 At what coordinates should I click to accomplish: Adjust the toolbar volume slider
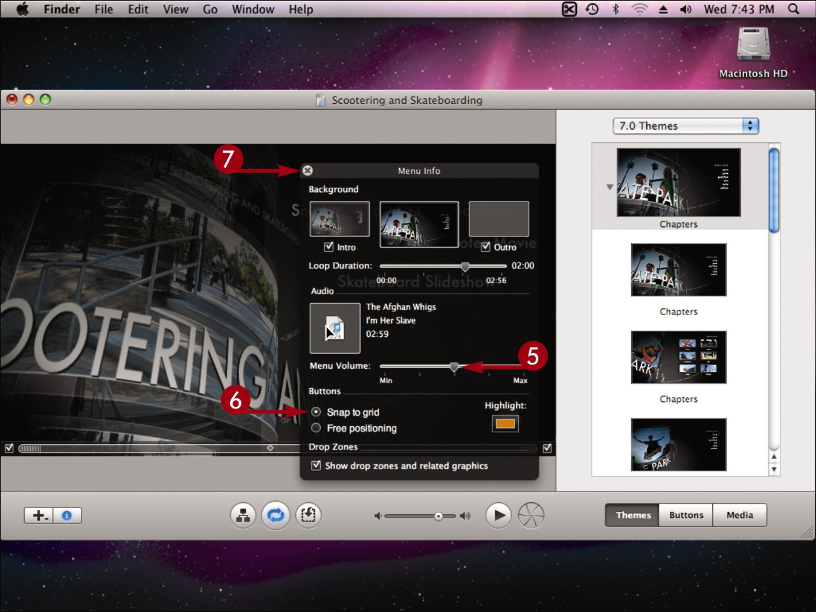pos(420,516)
